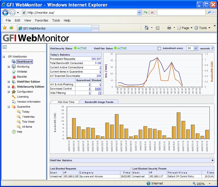Expand the Configuration tree node
Viewport: 218px width, 187px height.
coord(9,92)
